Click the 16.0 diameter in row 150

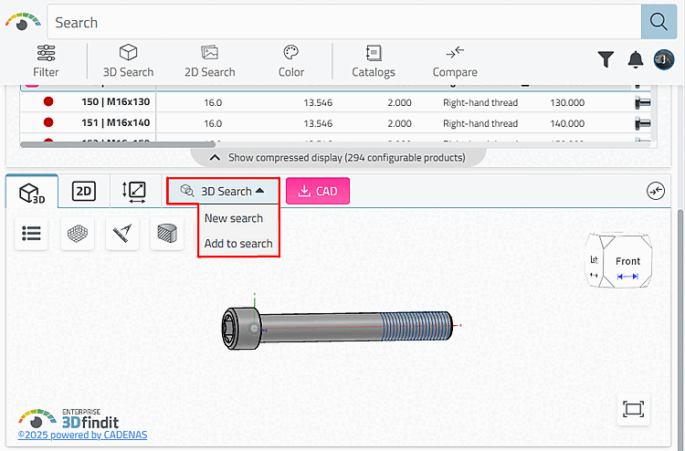pos(213,102)
